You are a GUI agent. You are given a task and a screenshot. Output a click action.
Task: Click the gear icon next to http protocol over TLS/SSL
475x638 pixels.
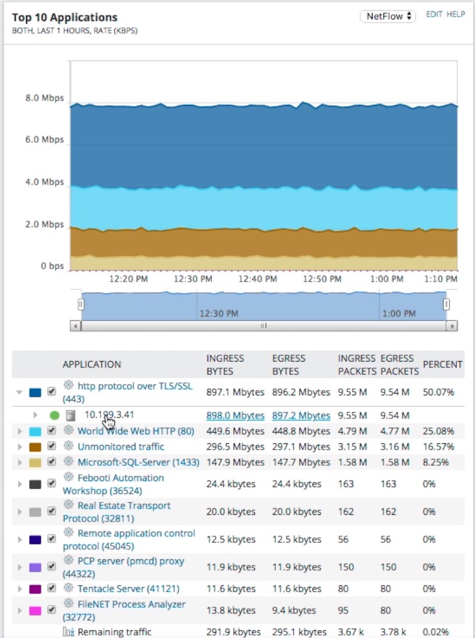tap(69, 386)
